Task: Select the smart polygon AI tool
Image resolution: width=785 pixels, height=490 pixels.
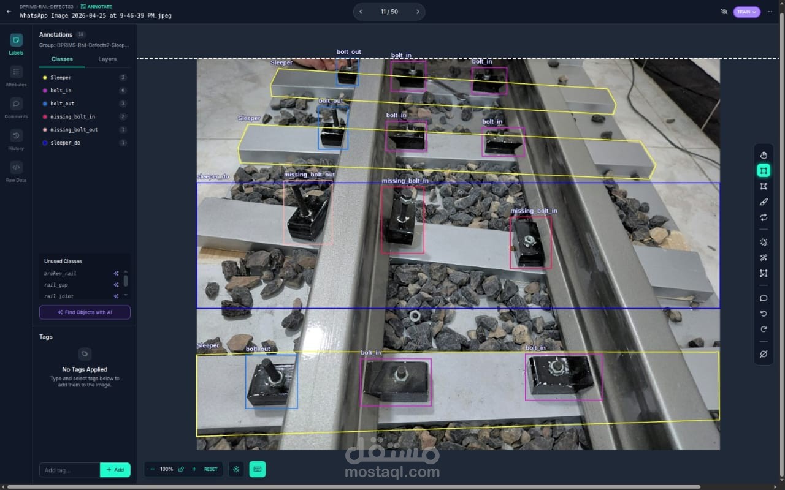Action: (764, 242)
